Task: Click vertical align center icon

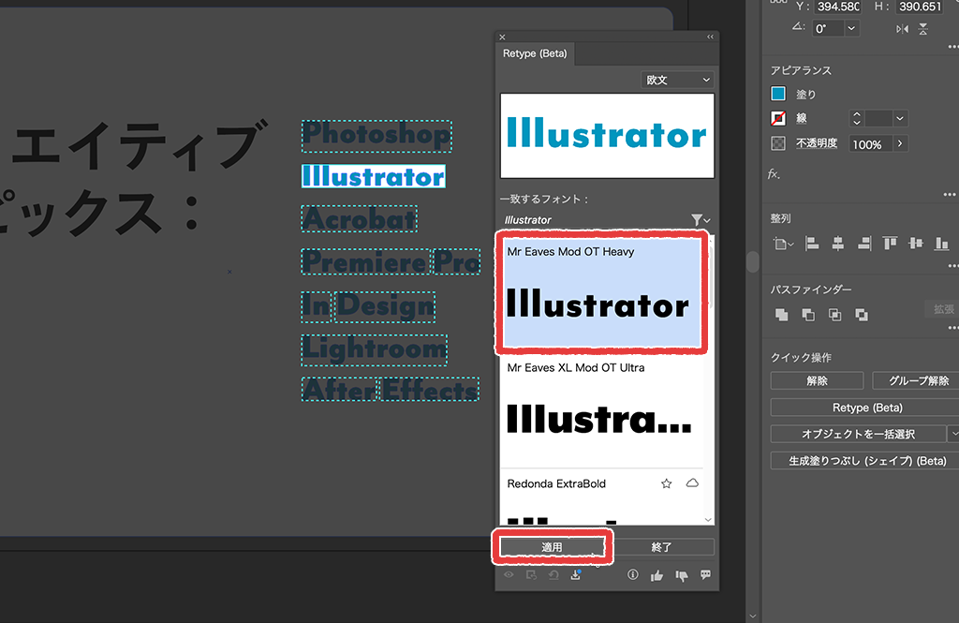Action: (x=916, y=244)
